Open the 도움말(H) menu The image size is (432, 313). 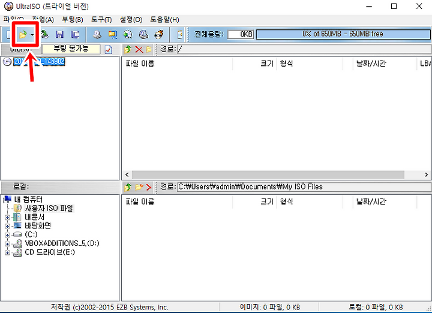click(x=164, y=20)
